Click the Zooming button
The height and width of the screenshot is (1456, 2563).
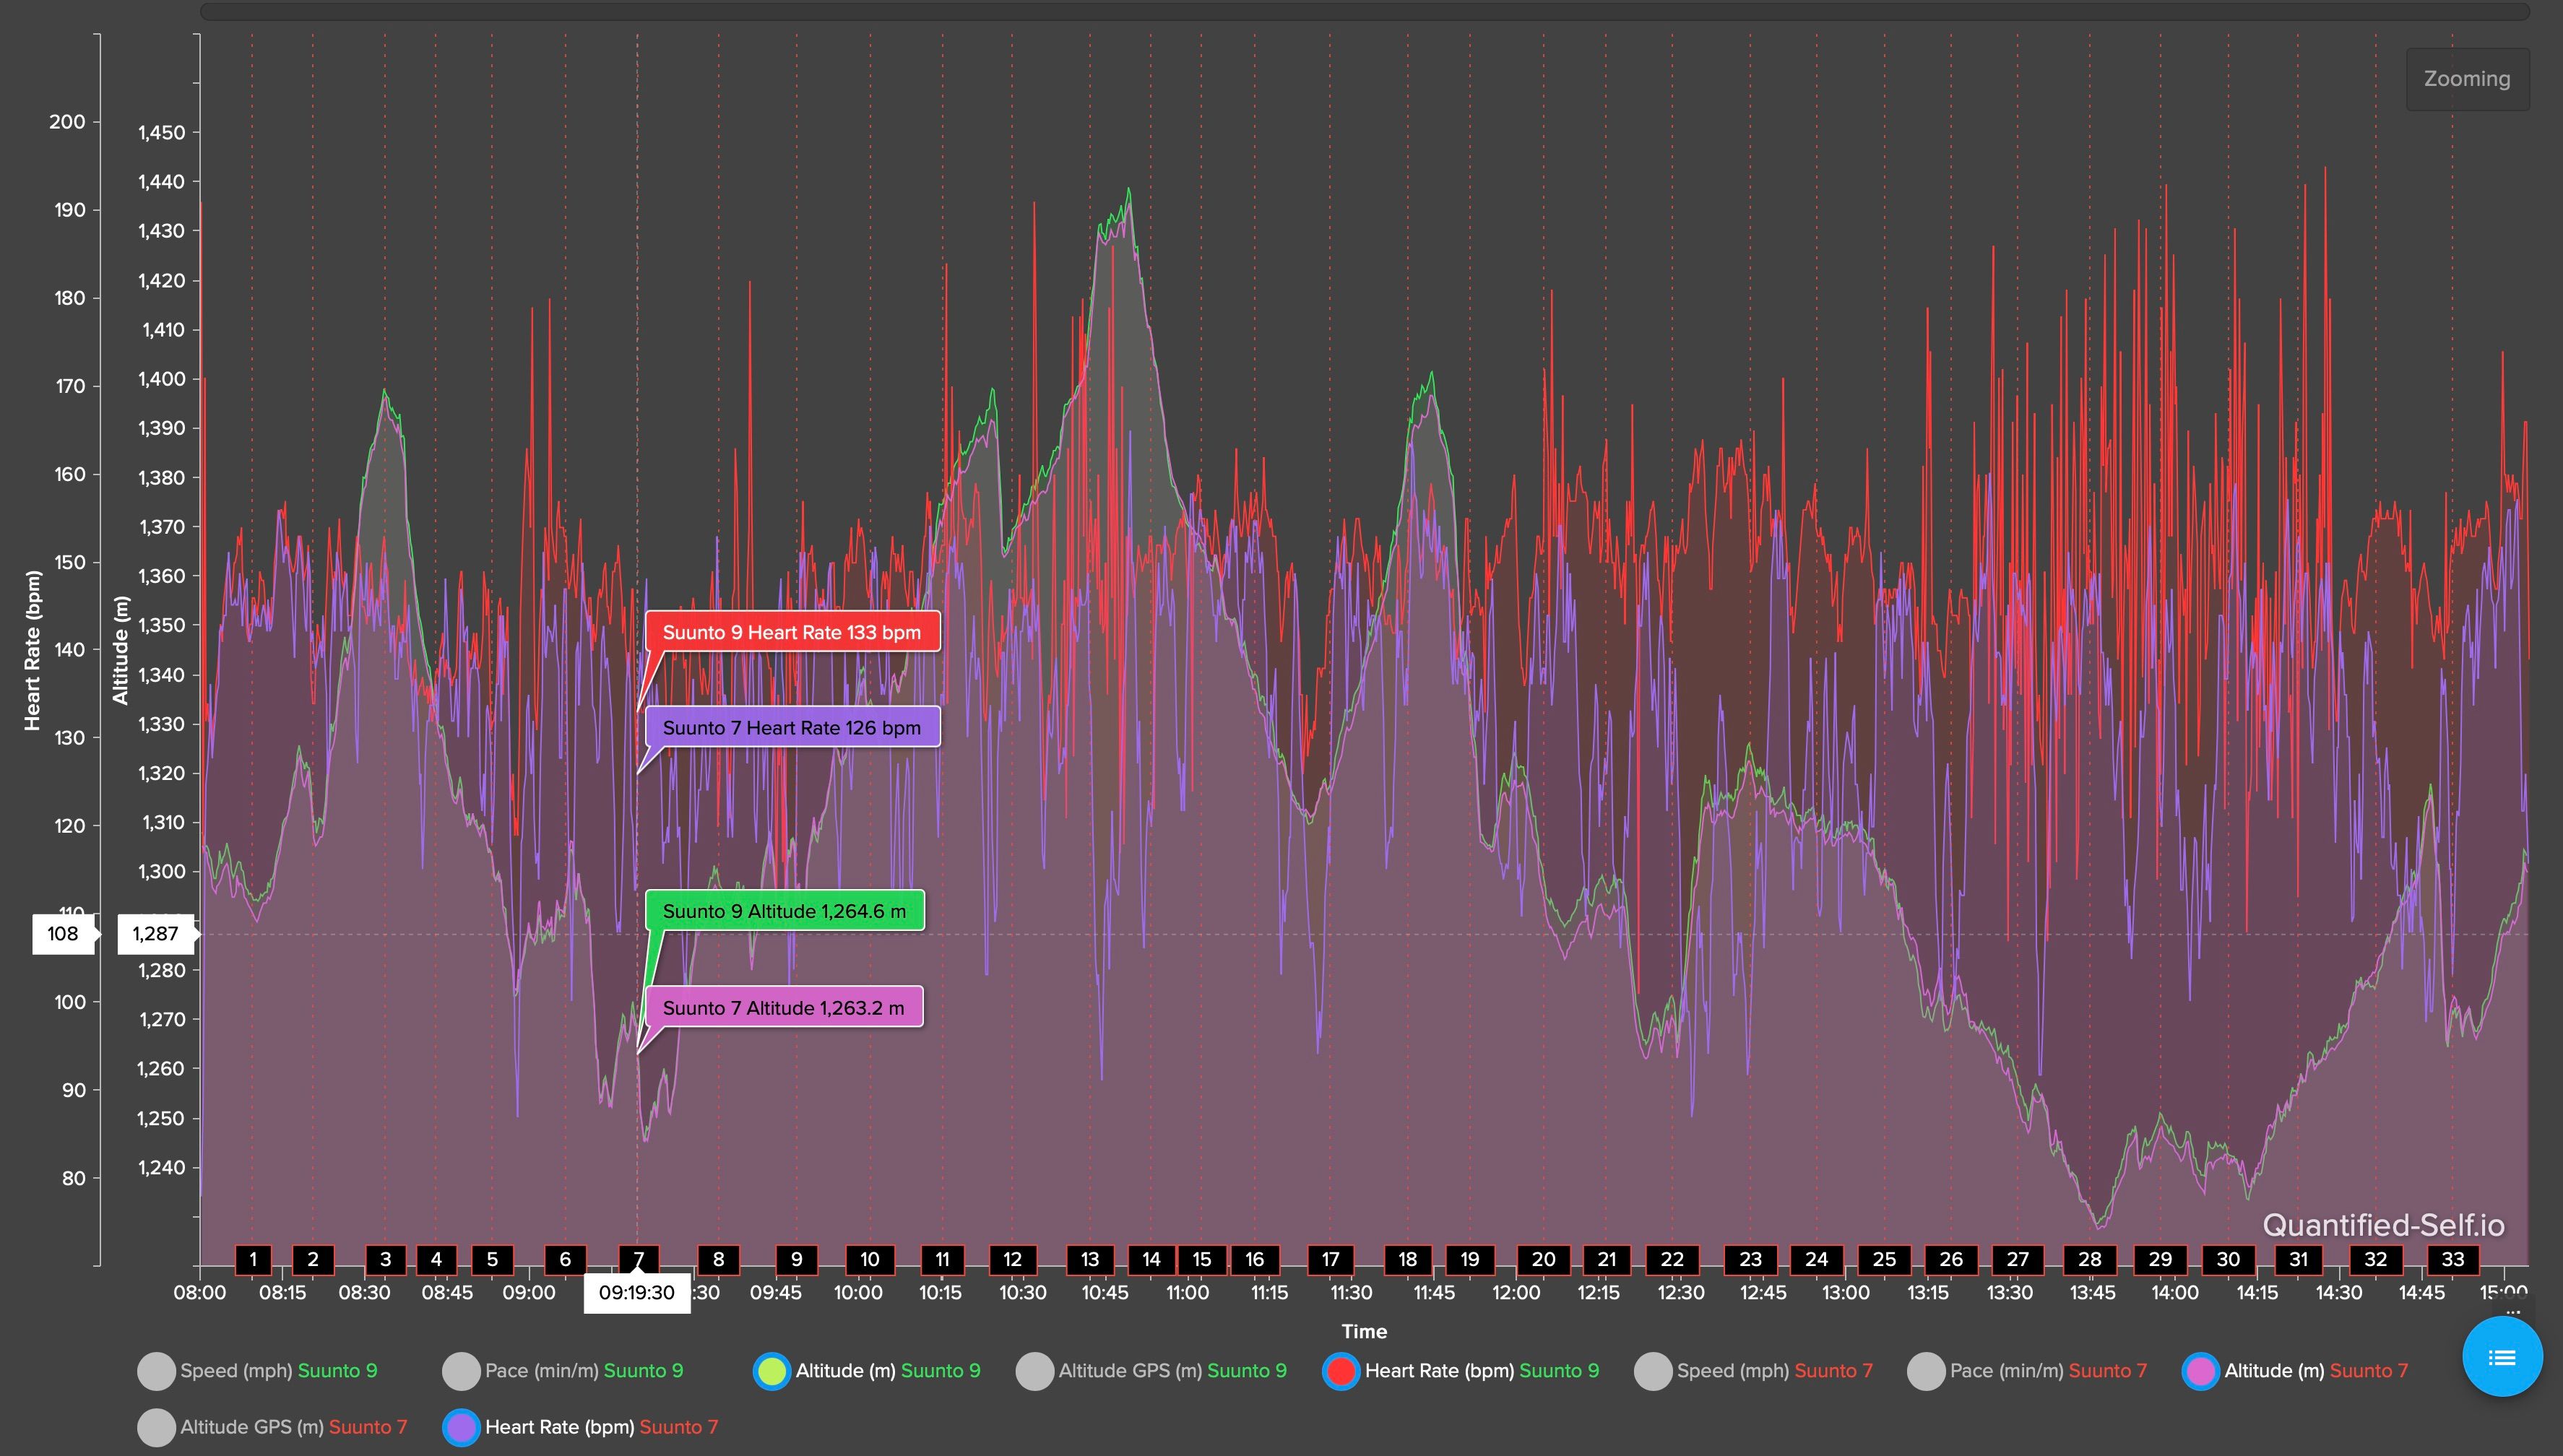(2467, 79)
